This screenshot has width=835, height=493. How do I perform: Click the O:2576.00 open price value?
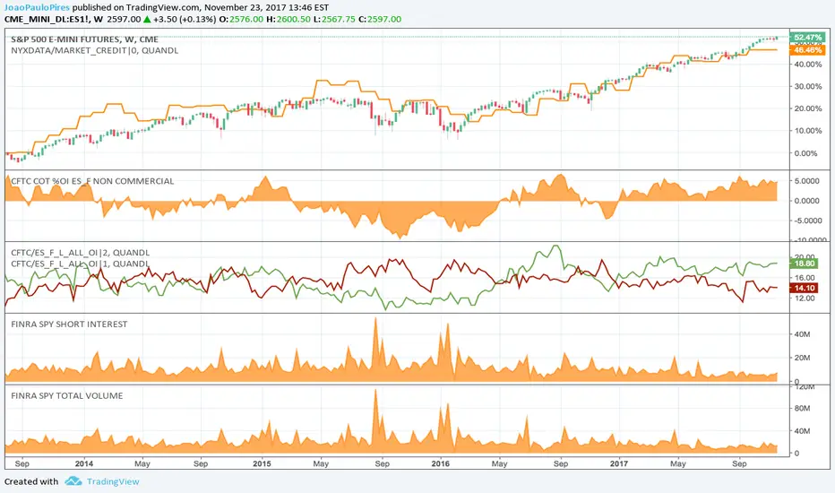(241, 19)
